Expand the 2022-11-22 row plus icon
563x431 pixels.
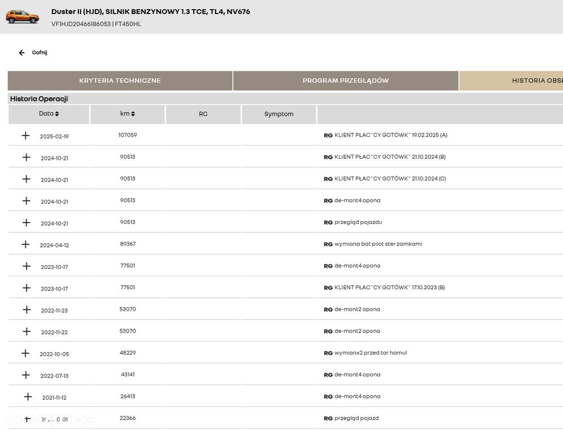coord(26,332)
